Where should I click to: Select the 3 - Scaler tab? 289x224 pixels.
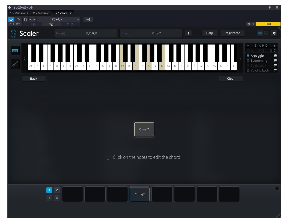point(60,13)
